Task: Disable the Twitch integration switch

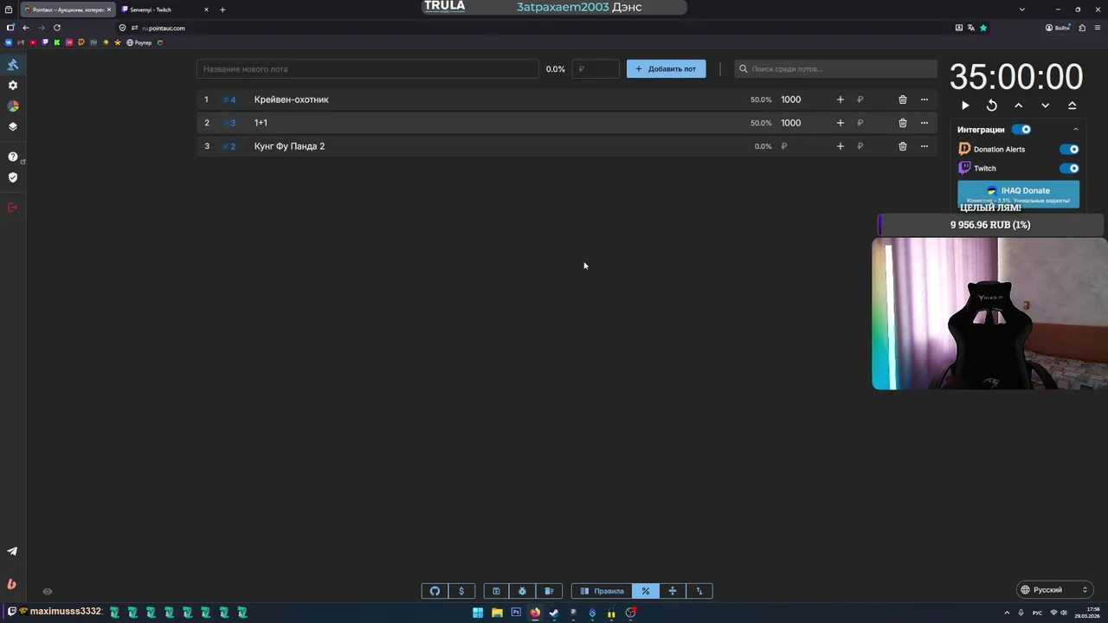Action: click(x=1070, y=169)
